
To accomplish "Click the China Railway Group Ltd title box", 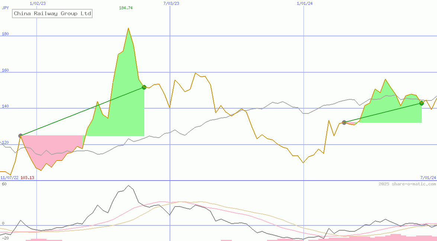I will tap(52, 13).
